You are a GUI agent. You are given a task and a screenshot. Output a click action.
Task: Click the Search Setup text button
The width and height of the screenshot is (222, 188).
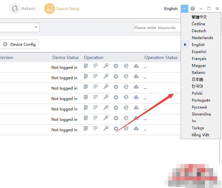click(x=68, y=9)
